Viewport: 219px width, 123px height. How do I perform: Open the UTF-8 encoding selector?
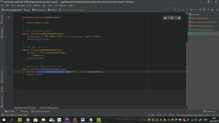point(171,115)
